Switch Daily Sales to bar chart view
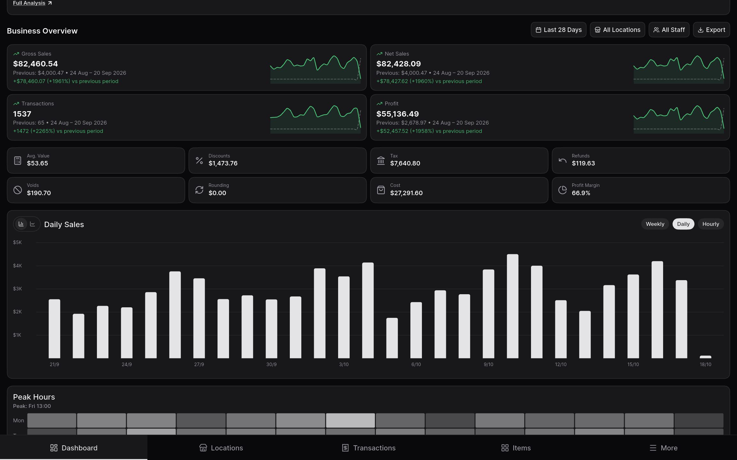The width and height of the screenshot is (737, 460). [21, 224]
